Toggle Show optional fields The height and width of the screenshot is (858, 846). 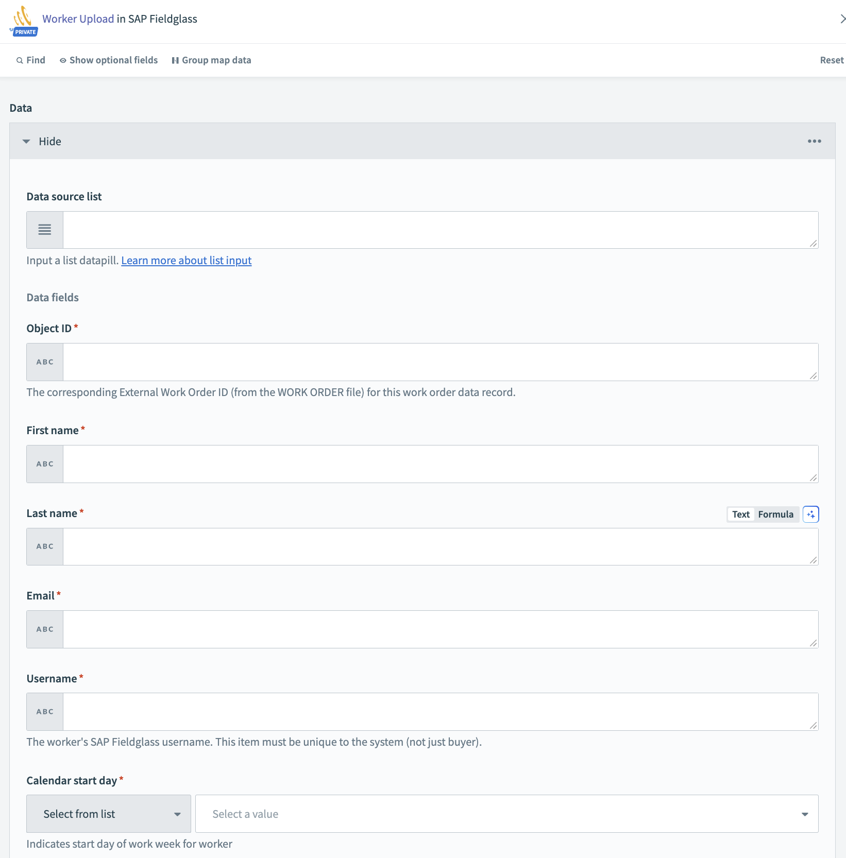tap(108, 60)
